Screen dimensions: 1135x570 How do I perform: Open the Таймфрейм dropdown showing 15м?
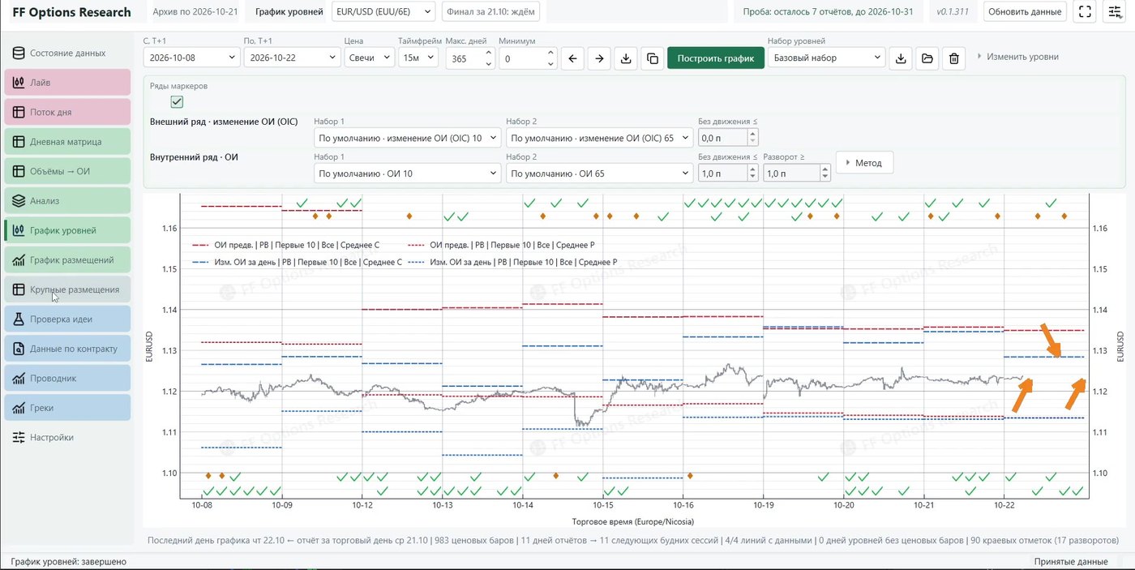[418, 58]
